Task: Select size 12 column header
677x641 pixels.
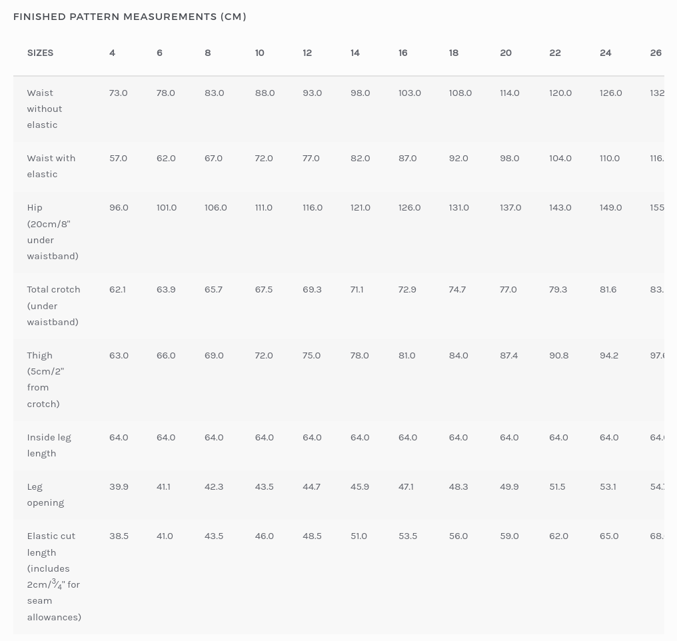Action: 307,53
